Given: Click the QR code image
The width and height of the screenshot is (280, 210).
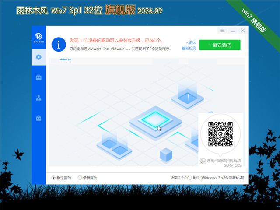Looking at the screenshot, I should pos(220,134).
